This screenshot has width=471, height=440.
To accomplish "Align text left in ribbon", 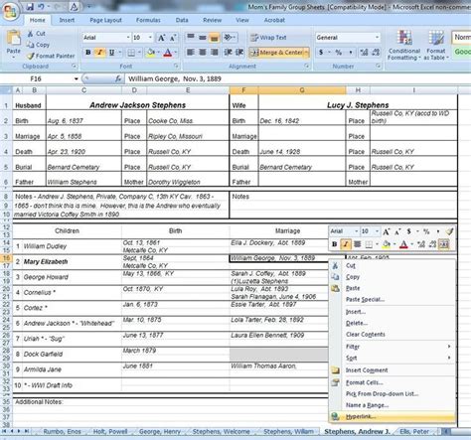I will tap(191, 53).
